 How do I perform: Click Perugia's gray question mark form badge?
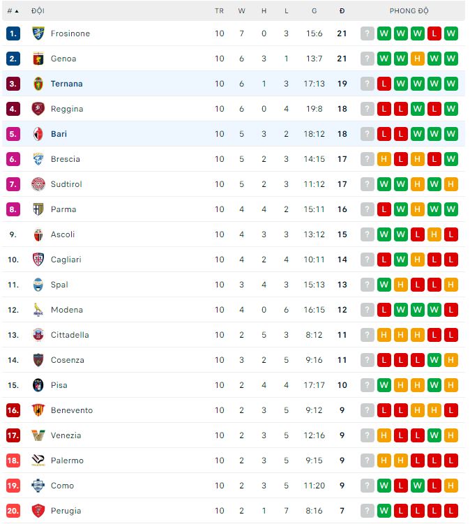pyautogui.click(x=367, y=511)
